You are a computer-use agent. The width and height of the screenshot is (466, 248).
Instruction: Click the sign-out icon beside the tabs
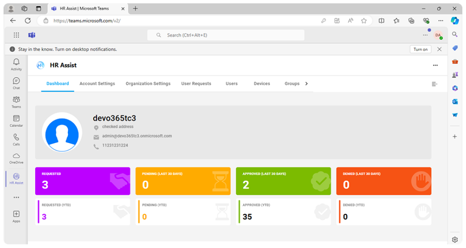point(434,84)
